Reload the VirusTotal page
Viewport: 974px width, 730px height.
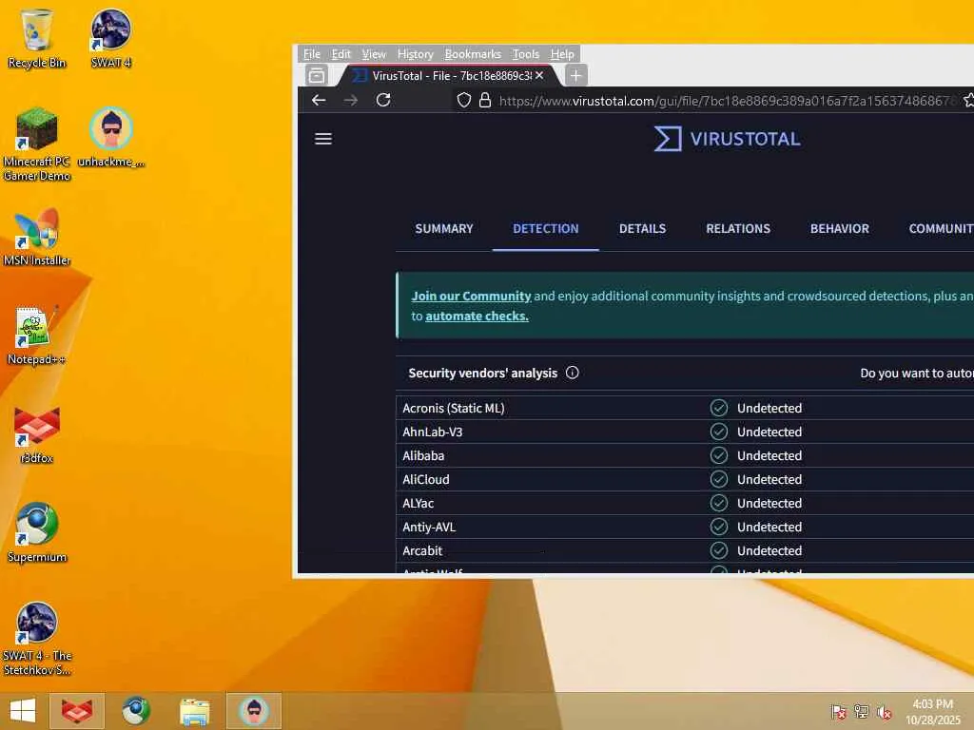pos(383,100)
